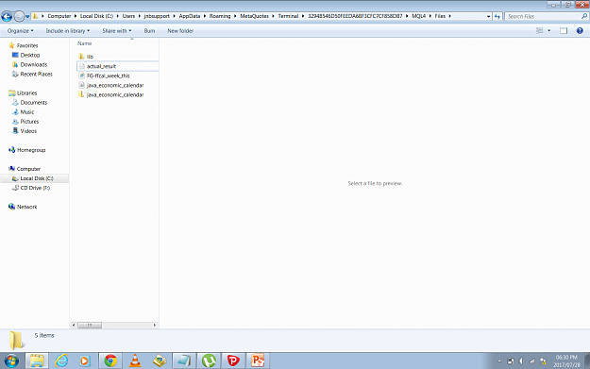This screenshot has width=590, height=369.
Task: Go forward with the Forward arrow button
Action: point(19,17)
